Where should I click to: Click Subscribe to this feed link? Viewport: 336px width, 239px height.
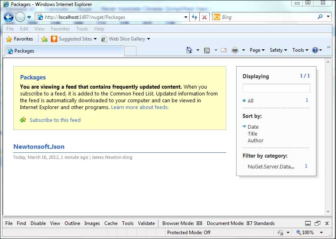pos(55,120)
